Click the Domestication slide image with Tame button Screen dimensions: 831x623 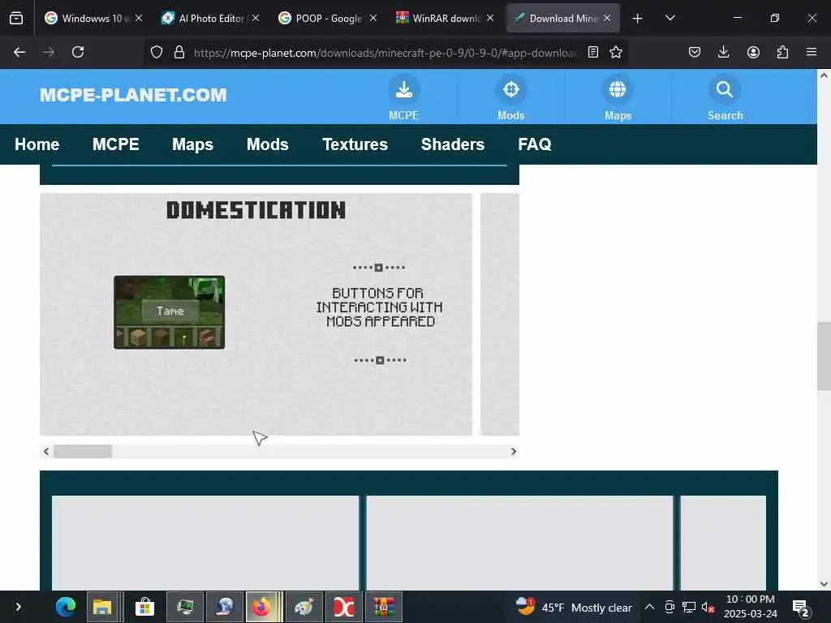click(169, 312)
